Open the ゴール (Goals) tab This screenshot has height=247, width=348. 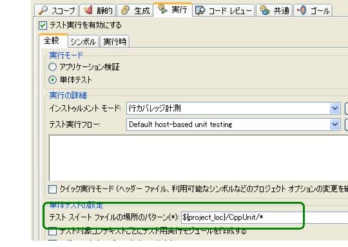point(313,10)
